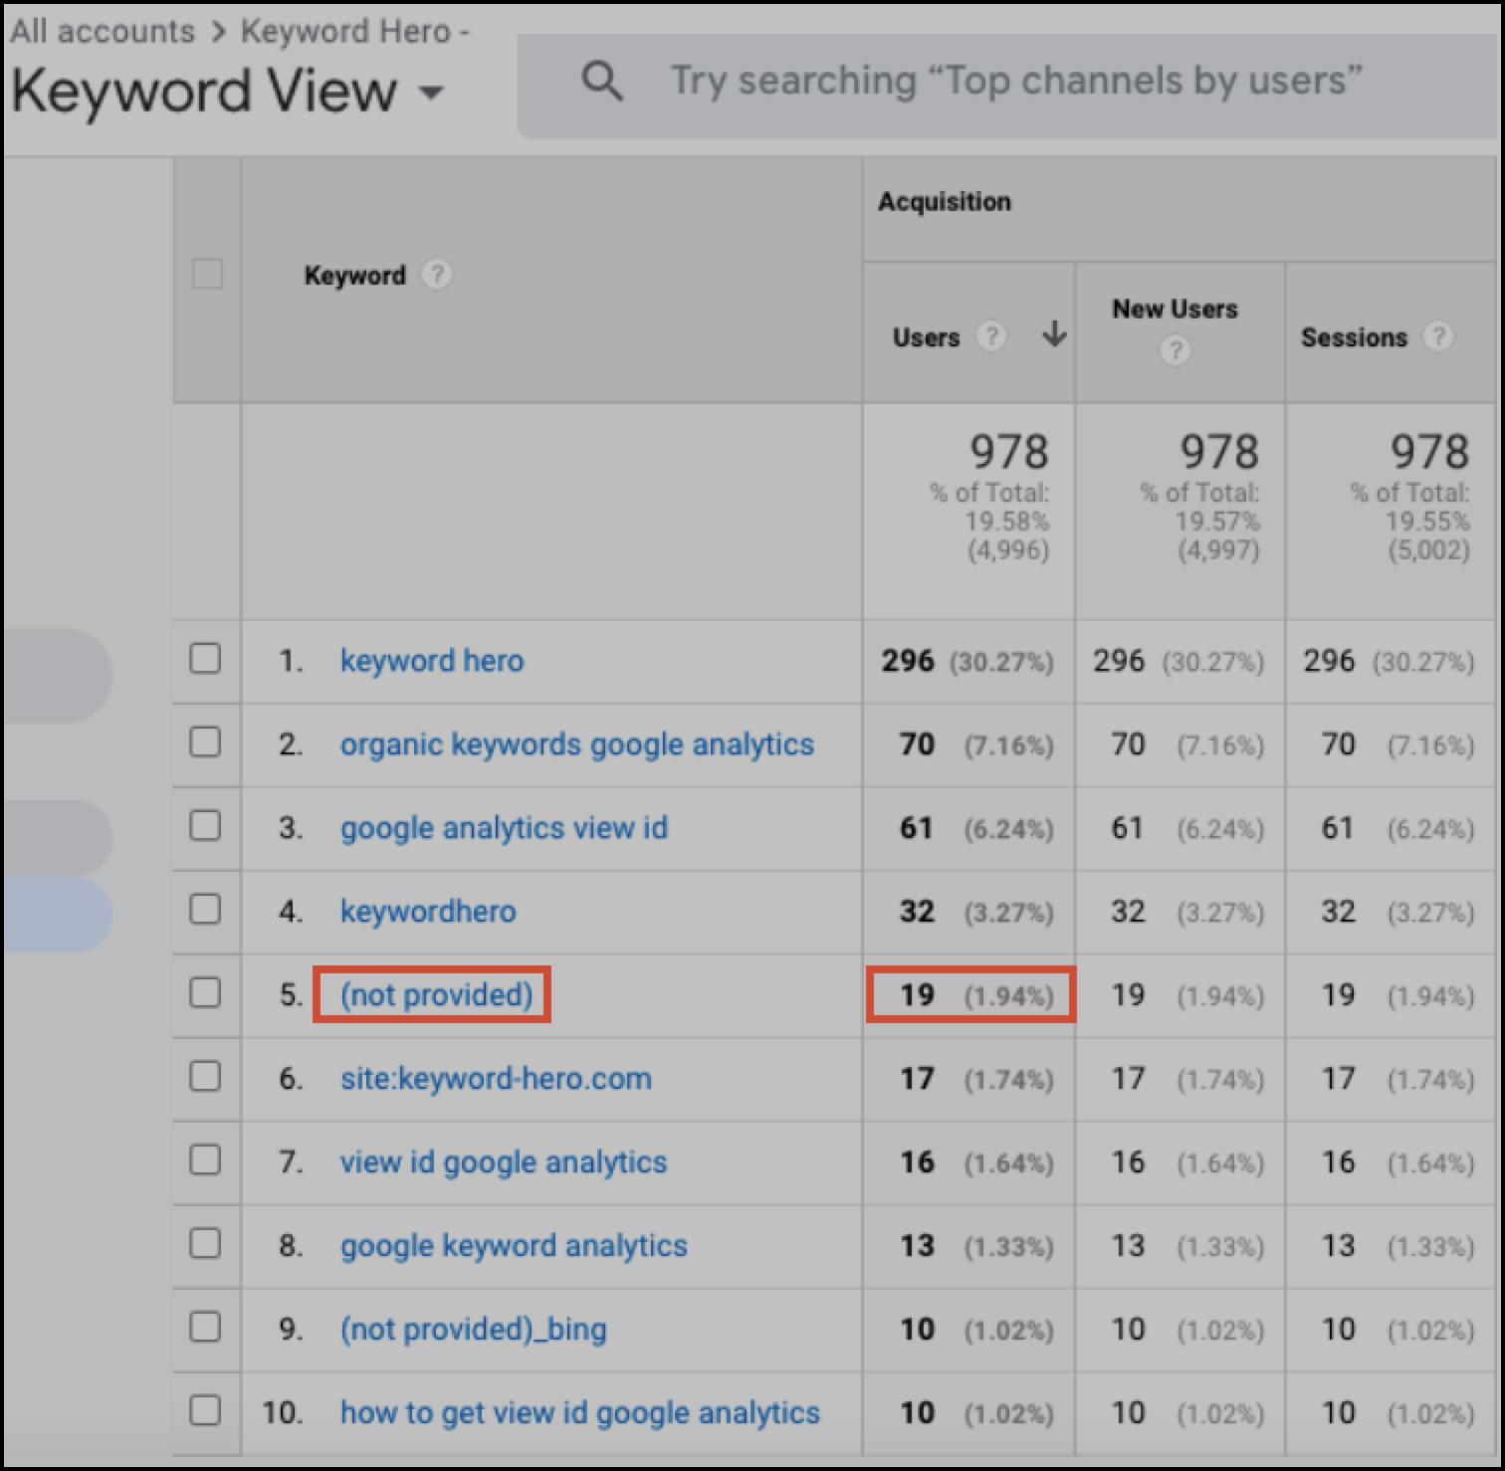Click the Users column help icon
This screenshot has height=1471, width=1505.
pos(991,336)
